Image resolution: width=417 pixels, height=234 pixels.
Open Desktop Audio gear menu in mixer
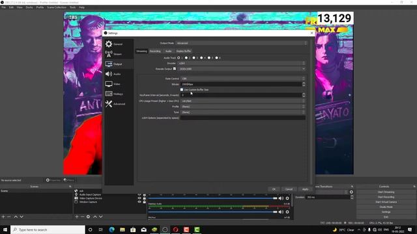[287, 212]
